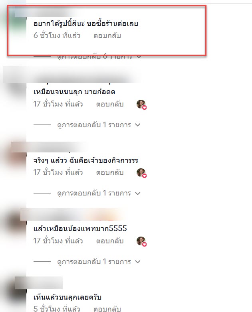Image resolution: width=252 pixels, height=312 pixels.
Task: Click ตอบกลับ under "จริงๆ แล้วว ฉันคือเจ้าของกิจการรร"
Action: coord(110,172)
